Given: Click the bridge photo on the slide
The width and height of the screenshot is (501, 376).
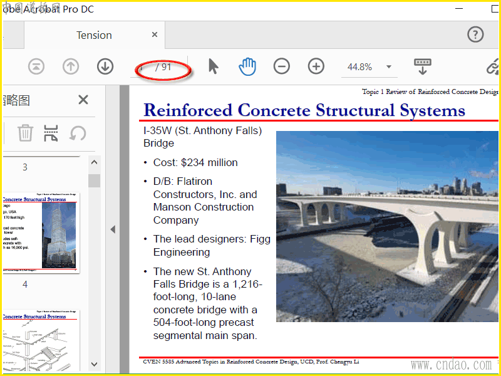Looking at the screenshot, I should [387, 226].
